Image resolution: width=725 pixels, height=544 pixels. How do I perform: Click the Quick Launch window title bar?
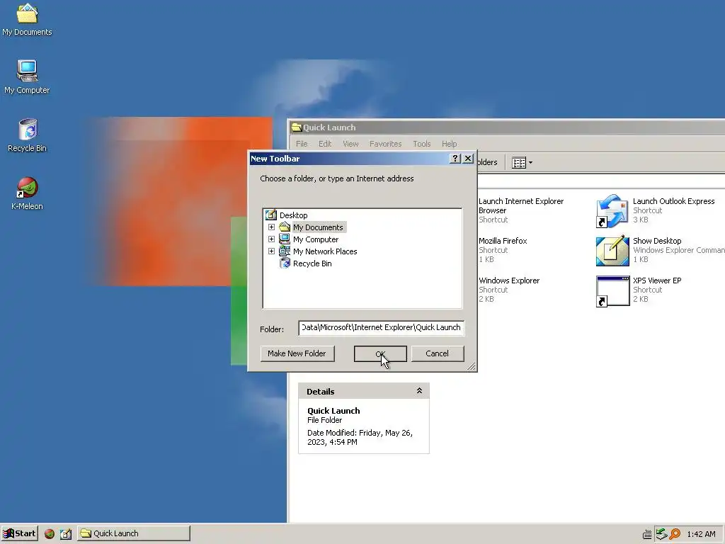click(x=507, y=127)
